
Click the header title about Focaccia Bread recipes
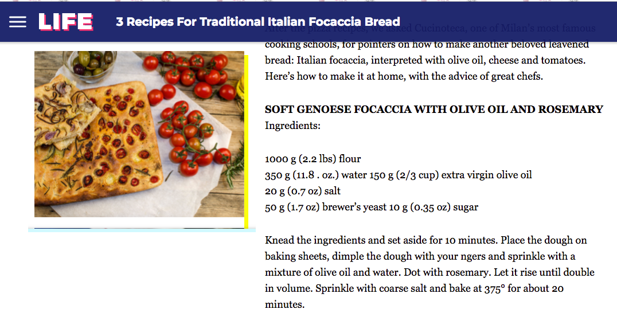[258, 22]
